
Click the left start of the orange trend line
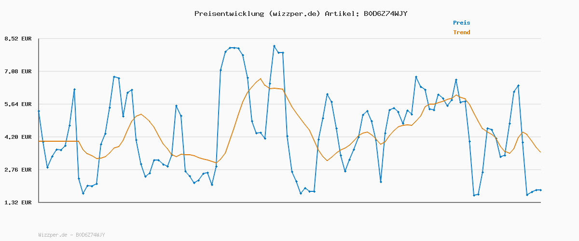(39, 141)
